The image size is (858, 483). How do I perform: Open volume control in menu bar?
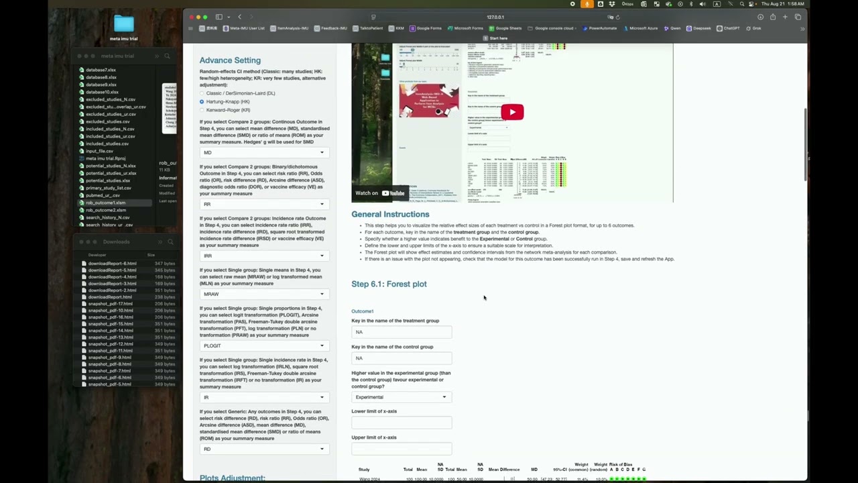(x=702, y=4)
